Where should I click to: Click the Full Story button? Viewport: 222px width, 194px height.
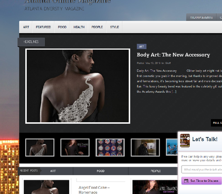point(217,123)
